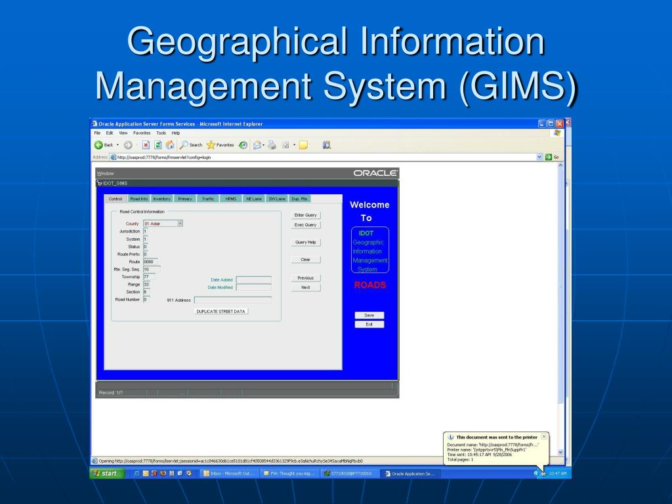Print the page with the printer icon

(x=272, y=145)
